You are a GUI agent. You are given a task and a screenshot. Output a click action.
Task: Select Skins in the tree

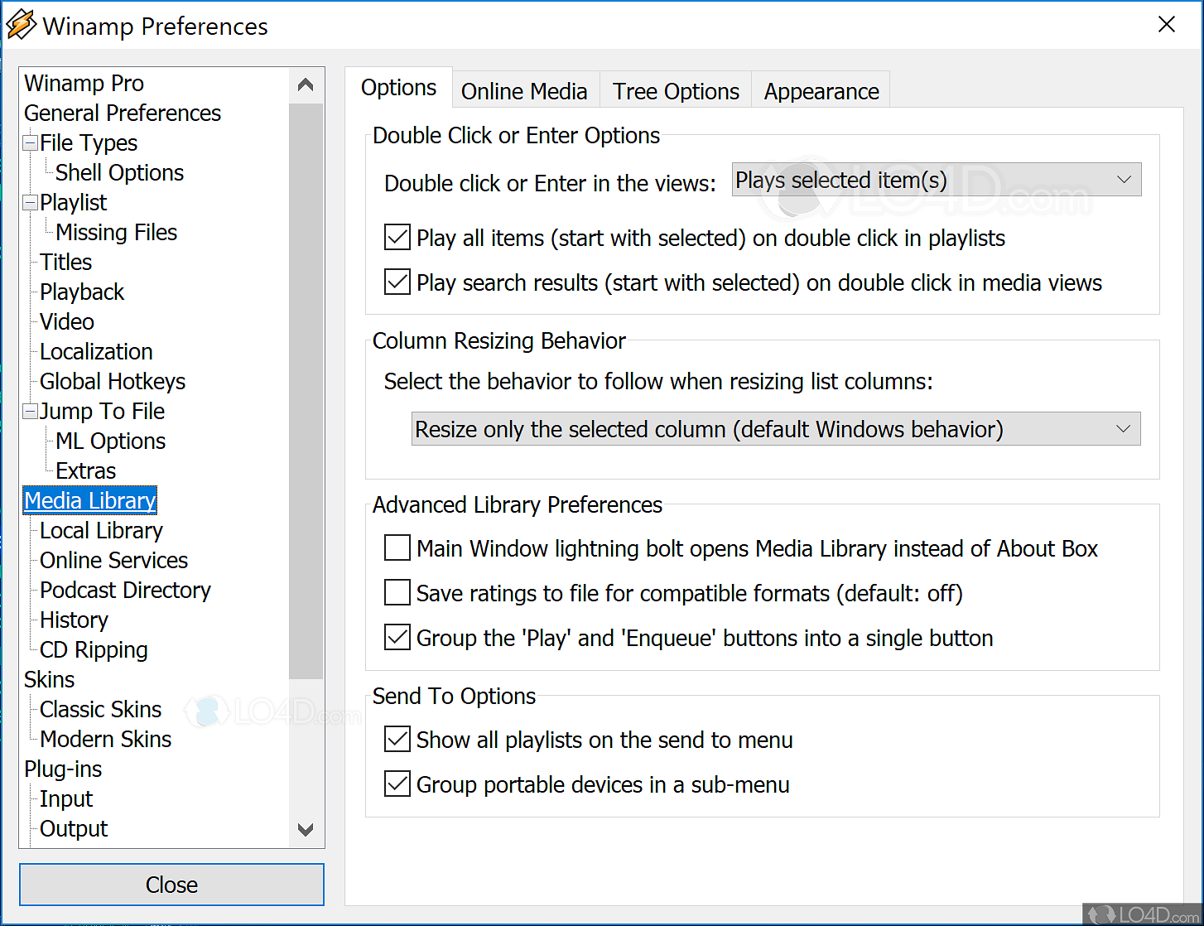click(50, 680)
